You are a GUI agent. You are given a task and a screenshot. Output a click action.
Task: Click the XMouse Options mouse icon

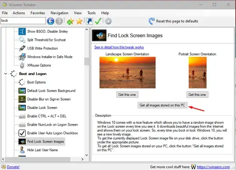tap(22, 65)
